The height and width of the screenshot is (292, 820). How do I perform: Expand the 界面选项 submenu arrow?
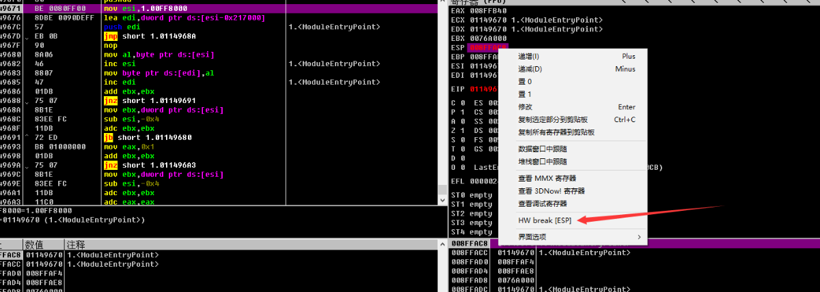click(639, 237)
